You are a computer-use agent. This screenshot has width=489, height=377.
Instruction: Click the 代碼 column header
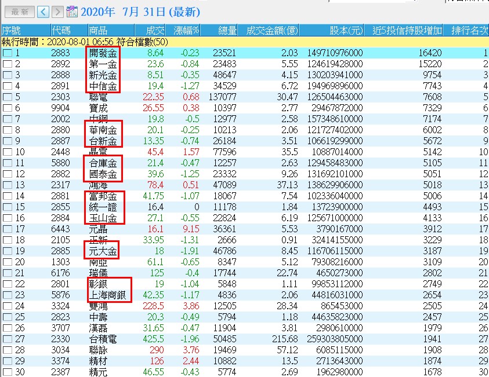61,30
